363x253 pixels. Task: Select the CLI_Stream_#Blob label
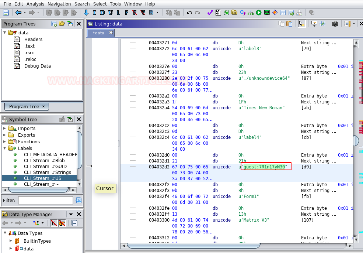44,160
